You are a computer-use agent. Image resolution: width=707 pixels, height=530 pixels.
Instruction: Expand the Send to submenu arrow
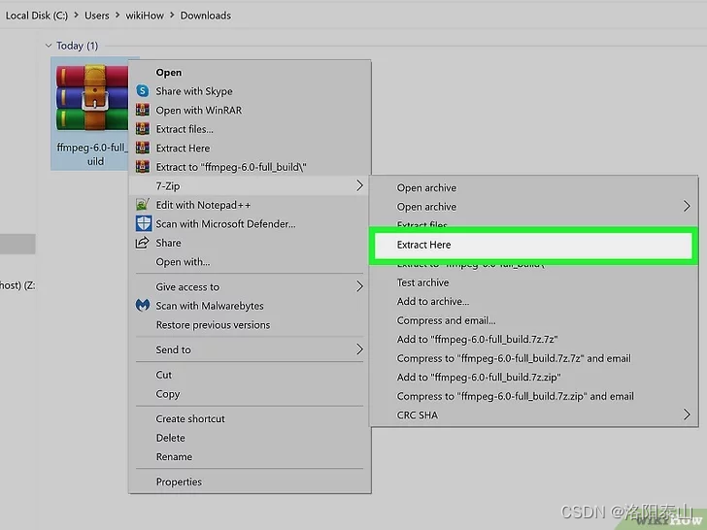(359, 349)
